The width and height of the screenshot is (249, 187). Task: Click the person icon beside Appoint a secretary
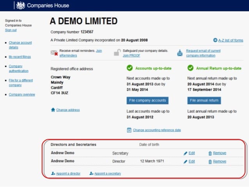(91, 173)
